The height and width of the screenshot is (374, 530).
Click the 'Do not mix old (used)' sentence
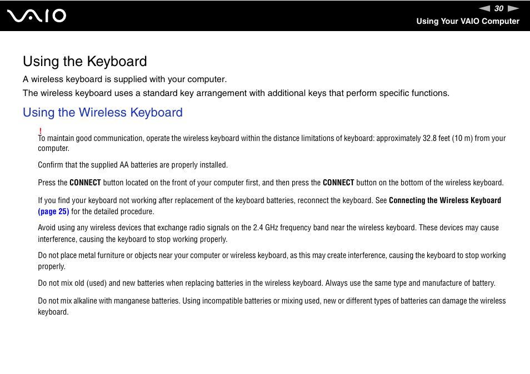[x=267, y=283]
